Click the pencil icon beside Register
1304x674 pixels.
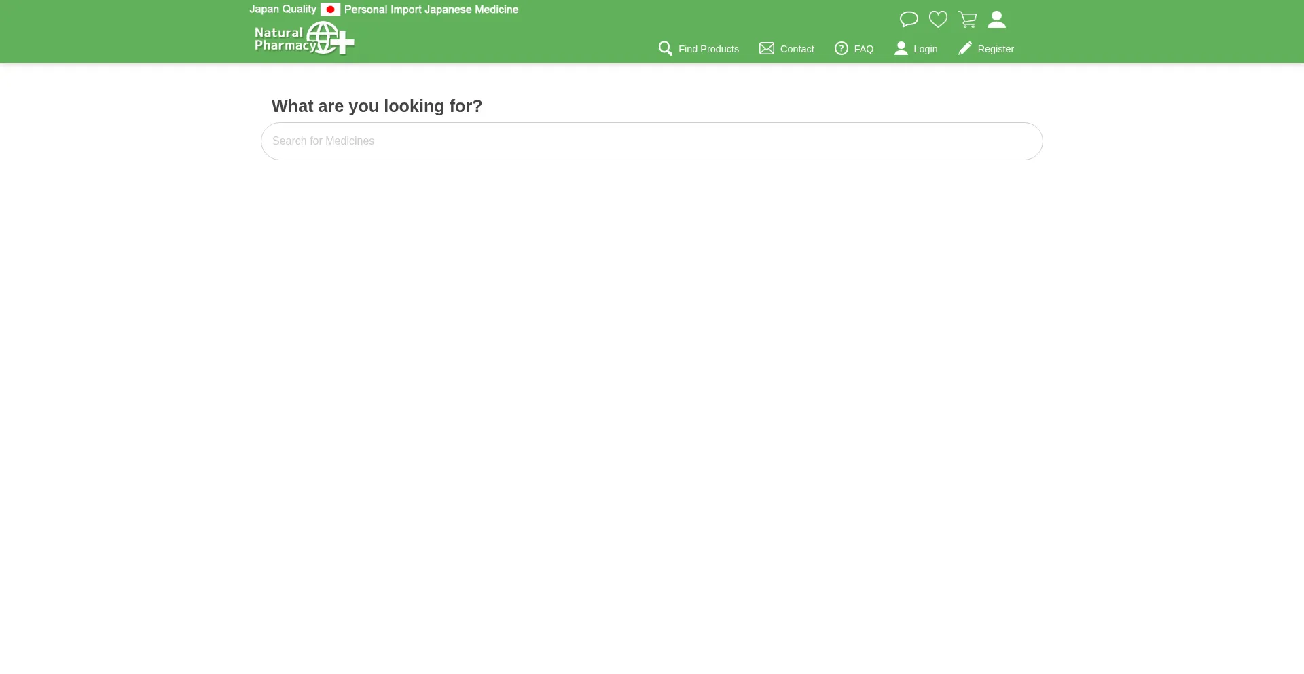point(965,49)
